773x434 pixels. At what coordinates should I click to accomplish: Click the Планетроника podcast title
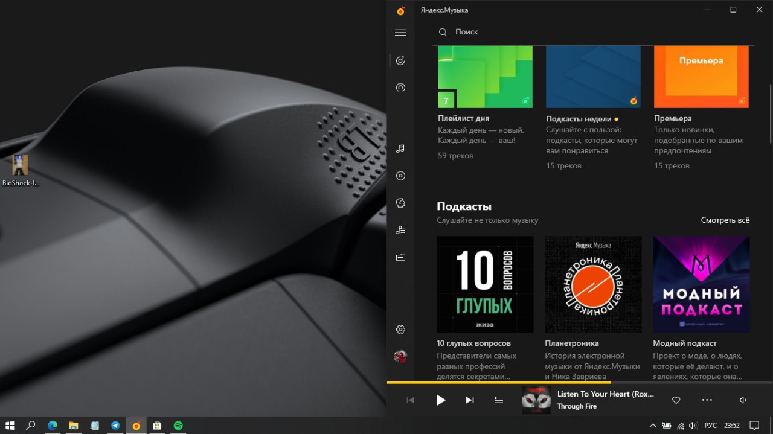point(572,343)
